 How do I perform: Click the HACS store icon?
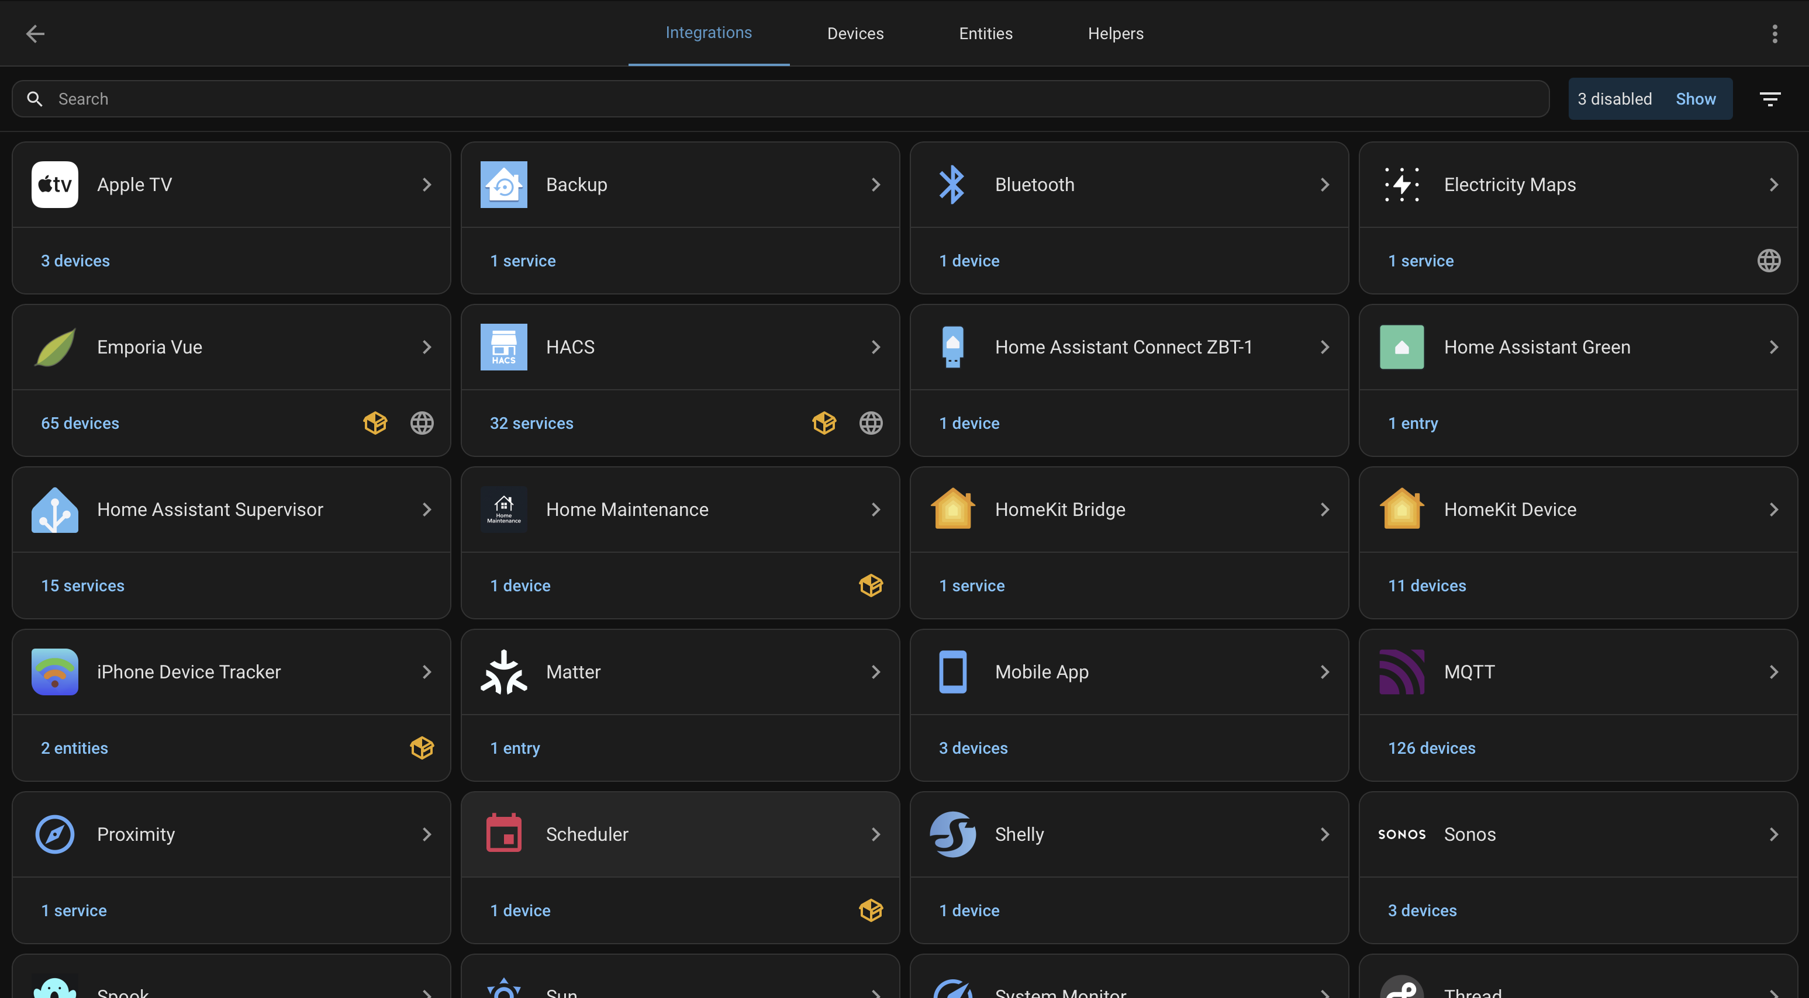[x=503, y=346]
